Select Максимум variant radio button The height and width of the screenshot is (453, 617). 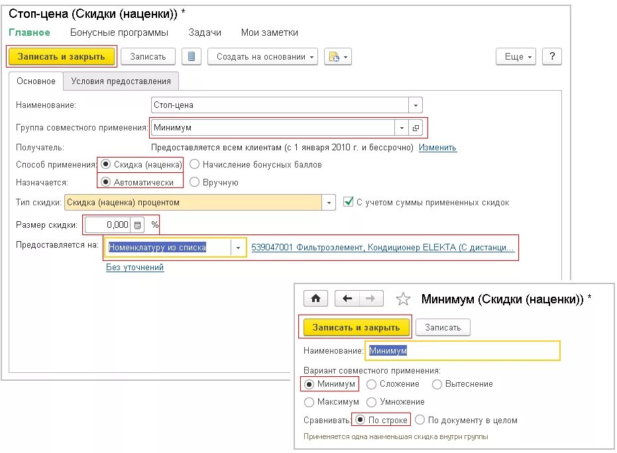[309, 402]
